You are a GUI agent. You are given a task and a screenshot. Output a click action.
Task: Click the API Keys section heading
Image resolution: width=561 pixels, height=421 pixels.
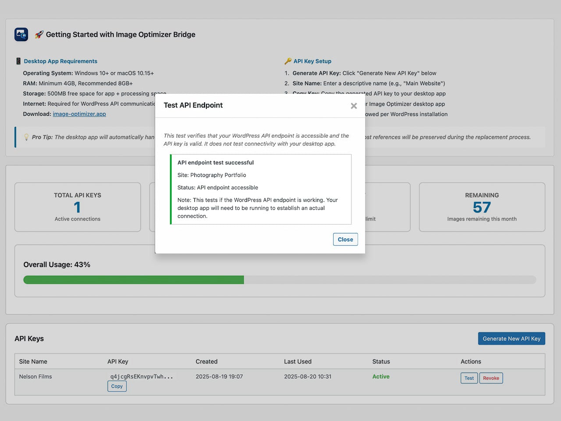click(x=29, y=339)
